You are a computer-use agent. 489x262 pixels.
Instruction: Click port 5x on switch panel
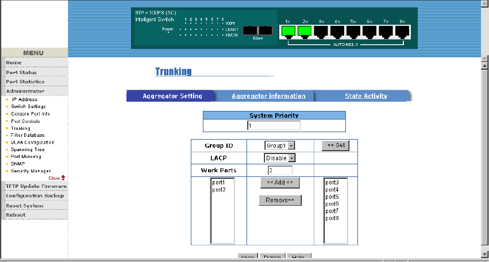(x=353, y=31)
